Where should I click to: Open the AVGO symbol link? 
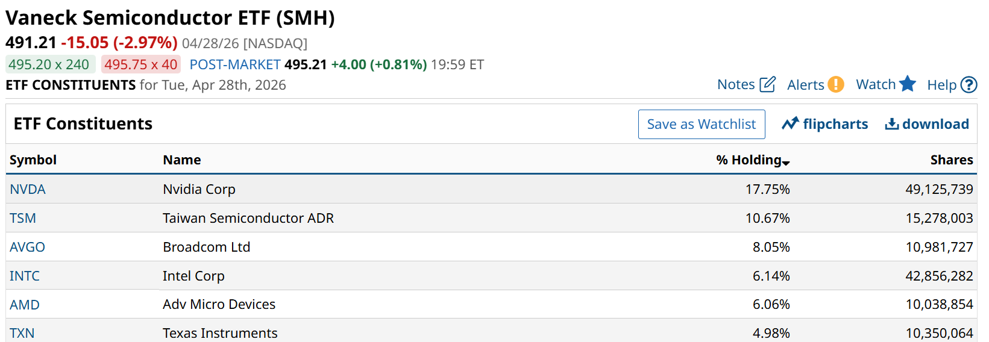click(28, 247)
